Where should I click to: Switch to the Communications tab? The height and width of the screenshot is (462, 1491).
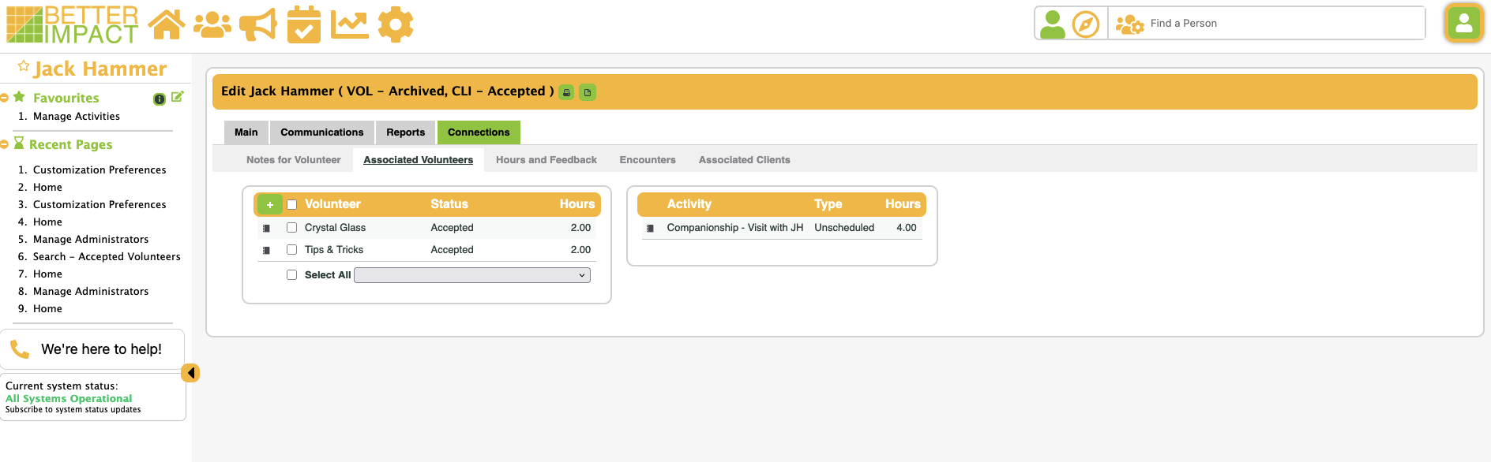(x=321, y=132)
